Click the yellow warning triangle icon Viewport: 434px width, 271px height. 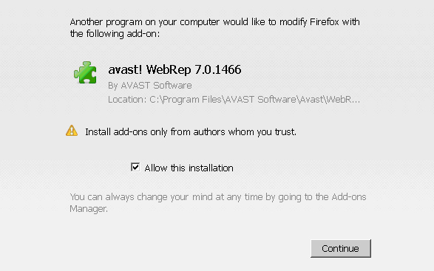72,131
